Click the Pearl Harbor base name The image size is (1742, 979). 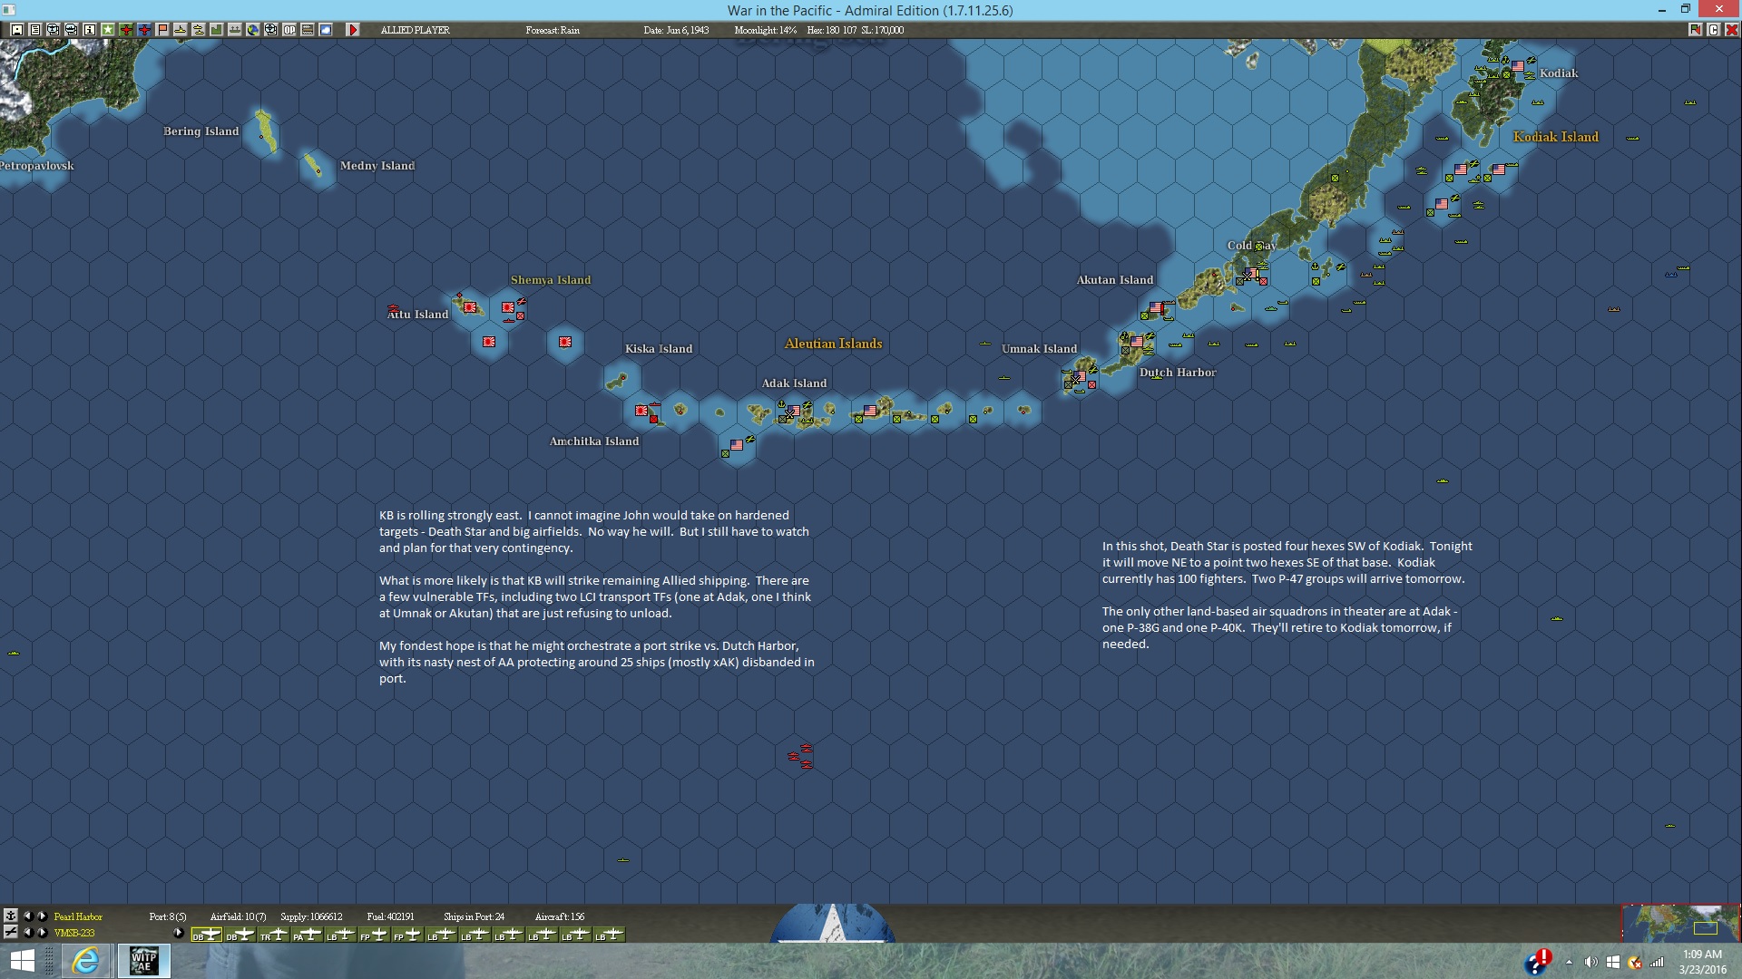78,916
